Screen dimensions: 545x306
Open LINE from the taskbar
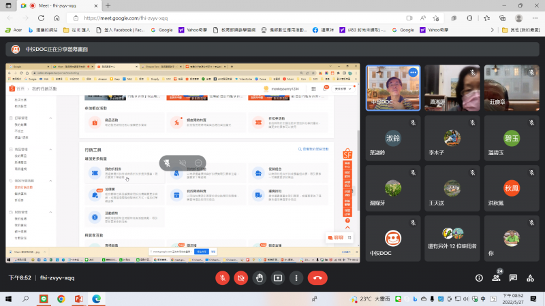pyautogui.click(x=44, y=299)
